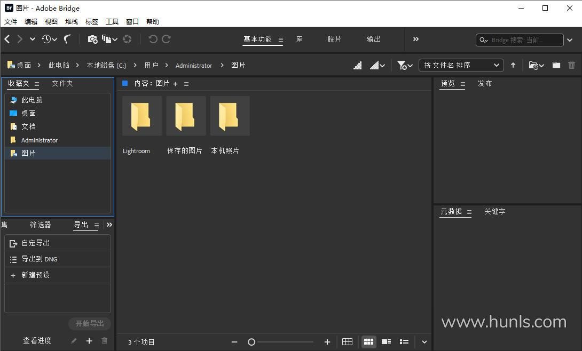Switch to 库 workspace
The image size is (582, 351).
tap(299, 39)
